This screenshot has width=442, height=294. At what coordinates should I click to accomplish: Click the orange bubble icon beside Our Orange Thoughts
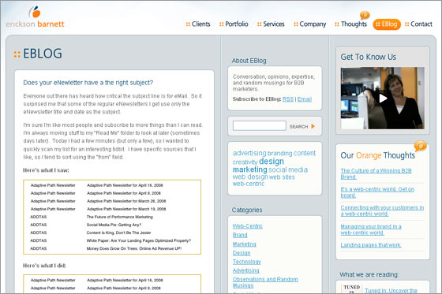[420, 145]
